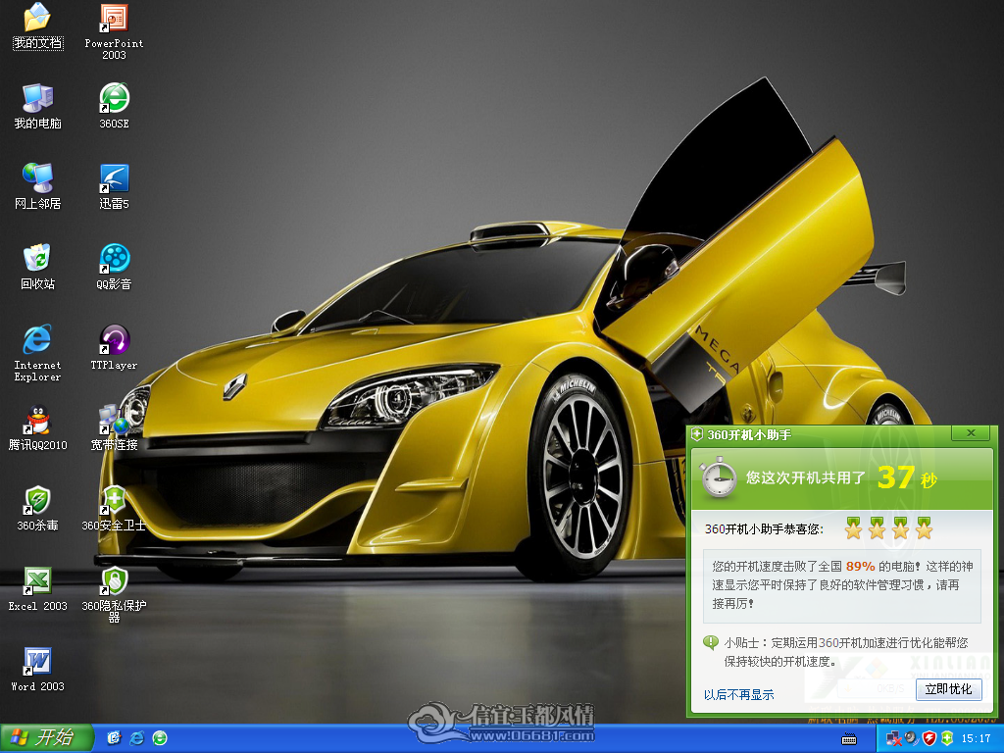This screenshot has height=753, width=1004.
Task: Click the Internet Explorer quick launch icon
Action: 137,738
